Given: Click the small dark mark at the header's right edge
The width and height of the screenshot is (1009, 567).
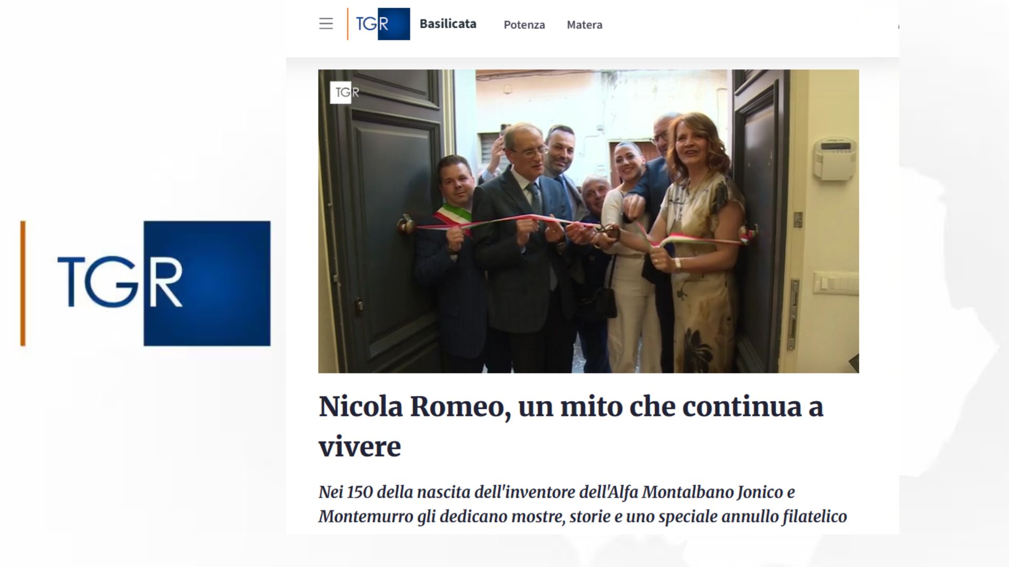Looking at the screenshot, I should [x=898, y=26].
